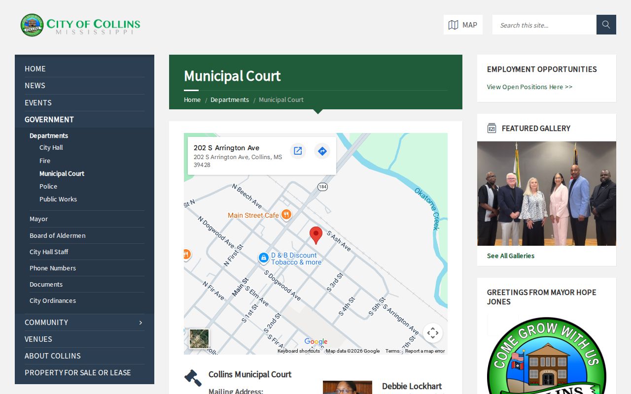Open EVENTS in sidebar menu
Image resolution: width=631 pixels, height=394 pixels.
38,102
